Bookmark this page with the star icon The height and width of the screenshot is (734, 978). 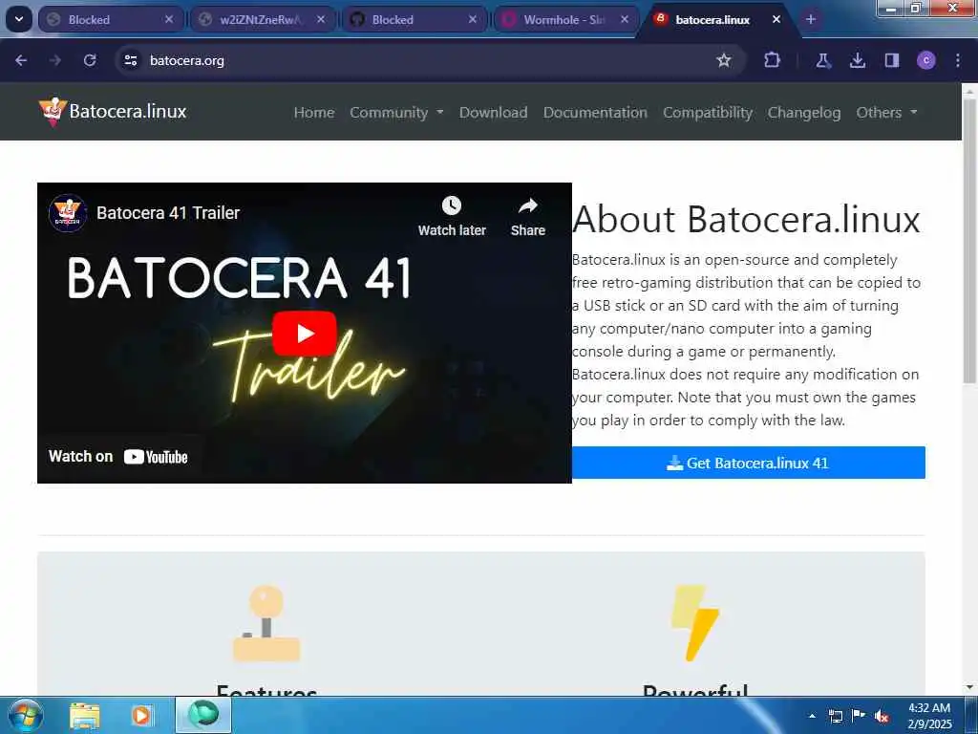(724, 60)
